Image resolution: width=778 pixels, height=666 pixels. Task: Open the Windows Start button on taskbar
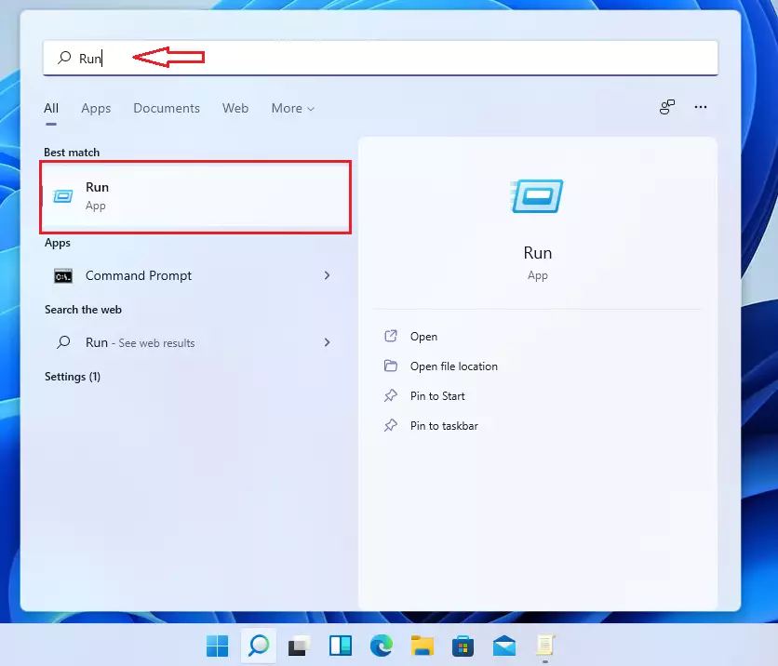217,646
